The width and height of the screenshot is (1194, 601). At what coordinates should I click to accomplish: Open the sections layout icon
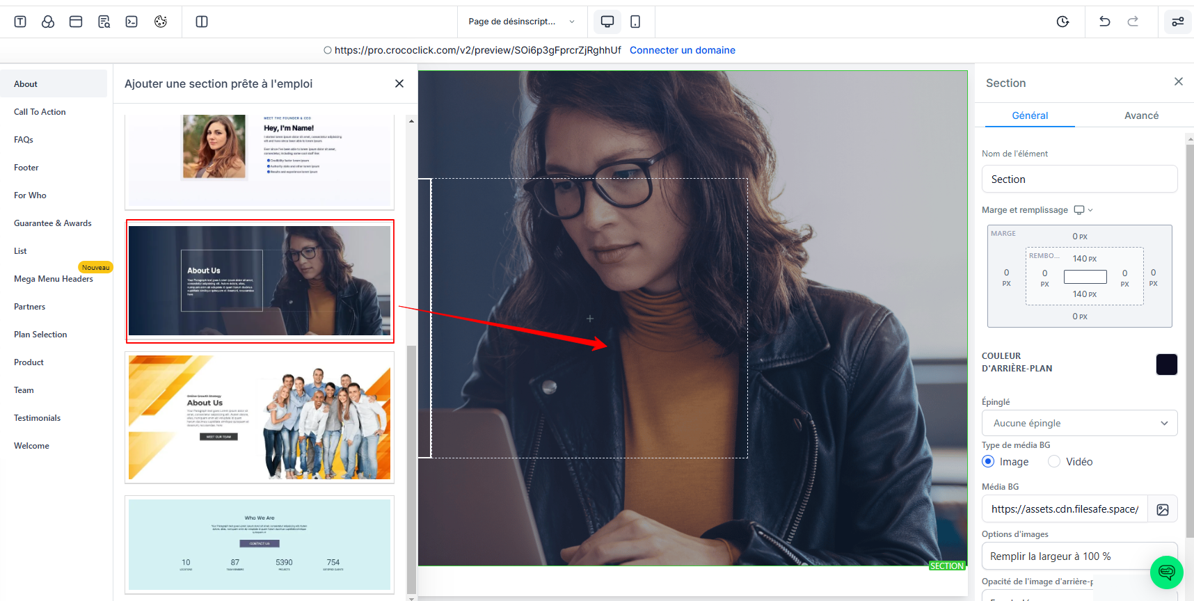coord(76,22)
